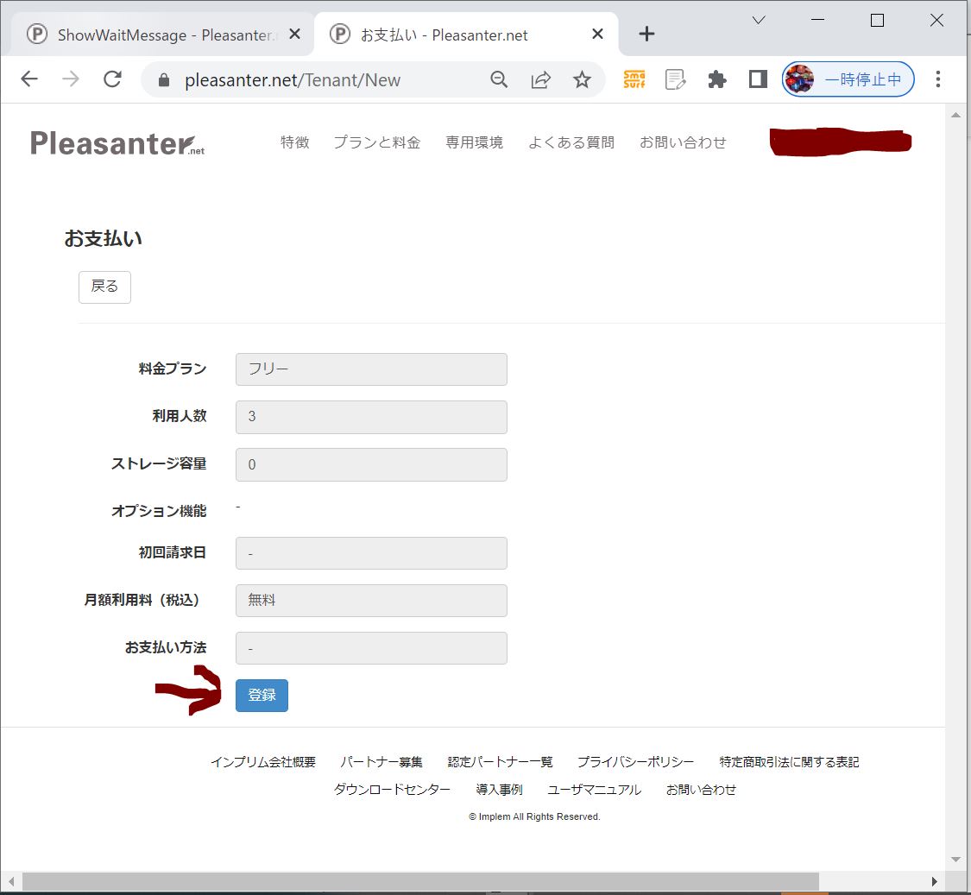Open the ダウンロードセンター footer link

392,790
